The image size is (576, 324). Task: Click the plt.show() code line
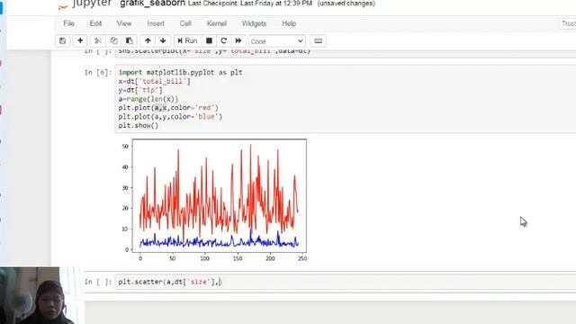(x=138, y=125)
